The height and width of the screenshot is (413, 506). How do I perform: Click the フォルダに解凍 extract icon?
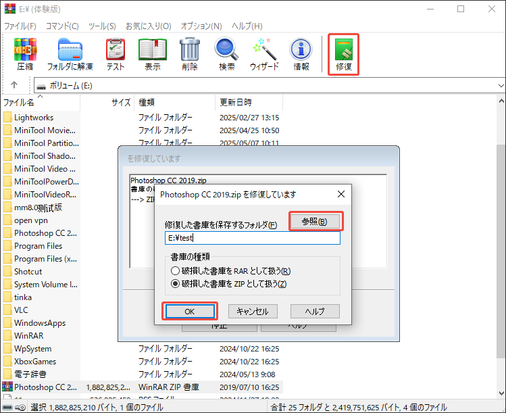(x=70, y=49)
